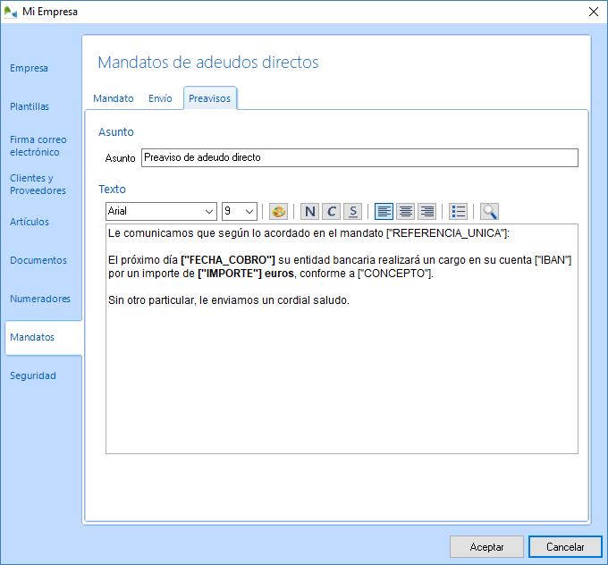Select the Preavisos tab

(209, 99)
